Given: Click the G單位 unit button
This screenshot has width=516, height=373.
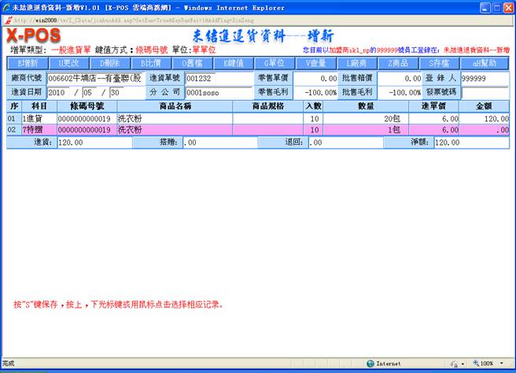Looking at the screenshot, I should tap(275, 63).
